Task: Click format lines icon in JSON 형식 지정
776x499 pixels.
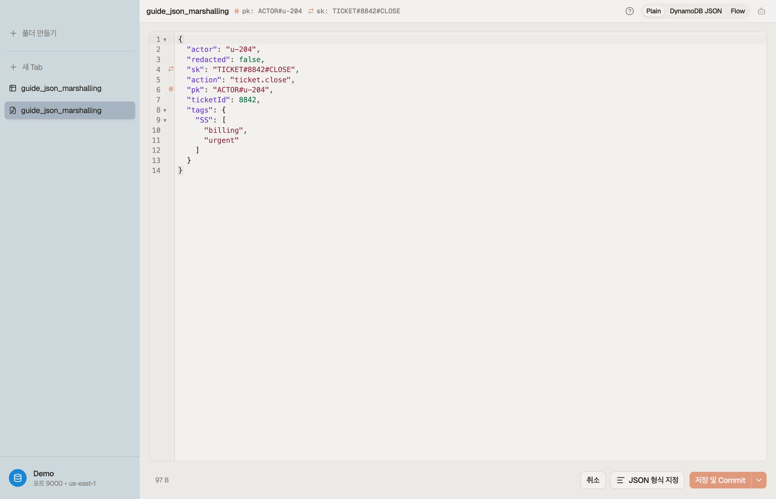Action: tap(620, 480)
